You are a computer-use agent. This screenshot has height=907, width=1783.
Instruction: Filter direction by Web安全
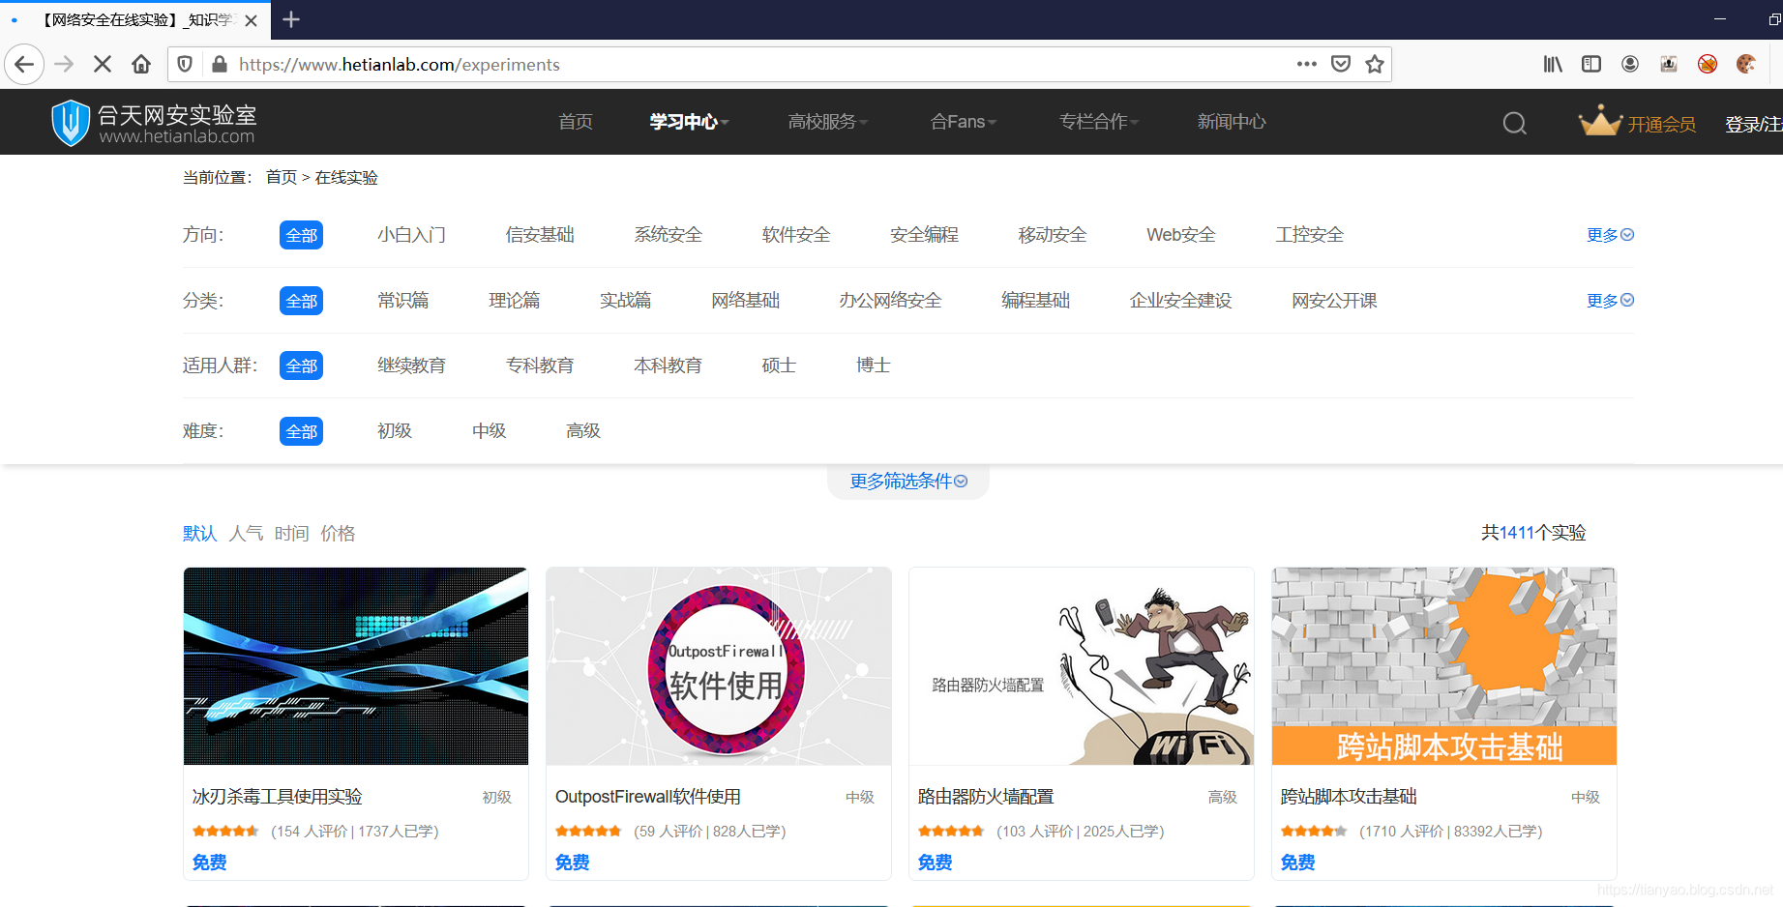[x=1181, y=235]
